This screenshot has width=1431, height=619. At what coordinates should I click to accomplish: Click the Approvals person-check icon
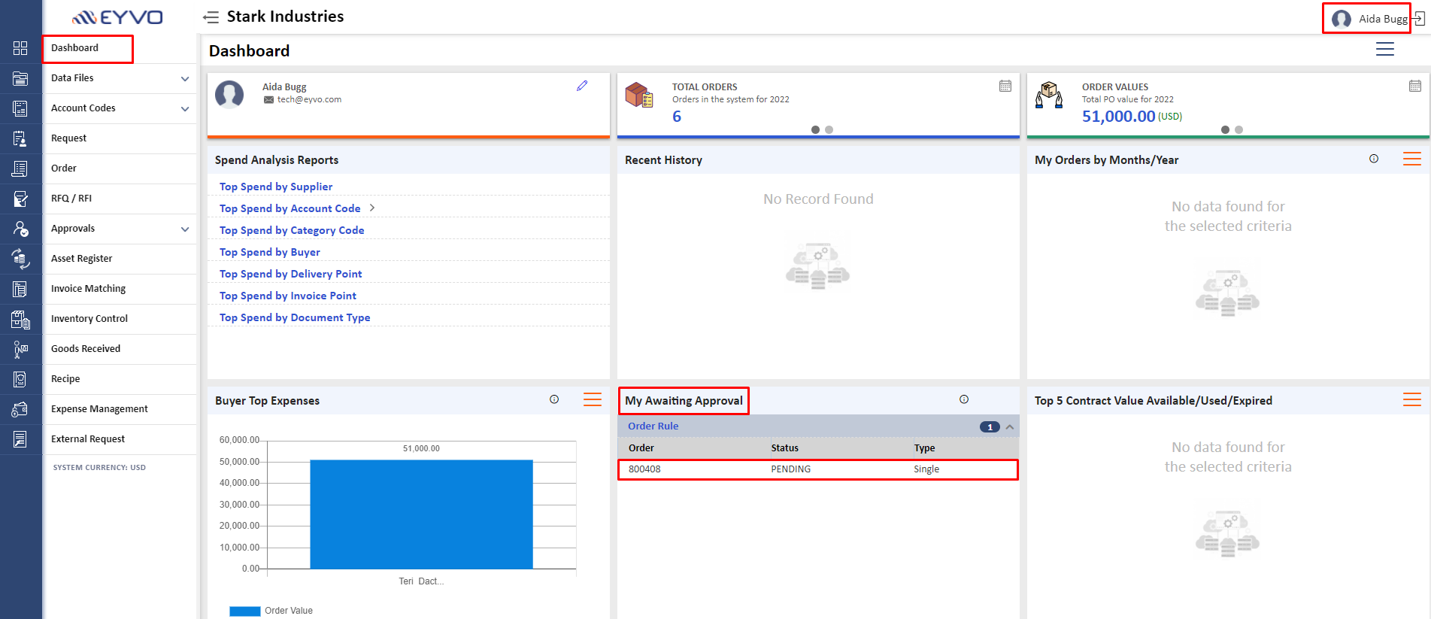point(20,229)
